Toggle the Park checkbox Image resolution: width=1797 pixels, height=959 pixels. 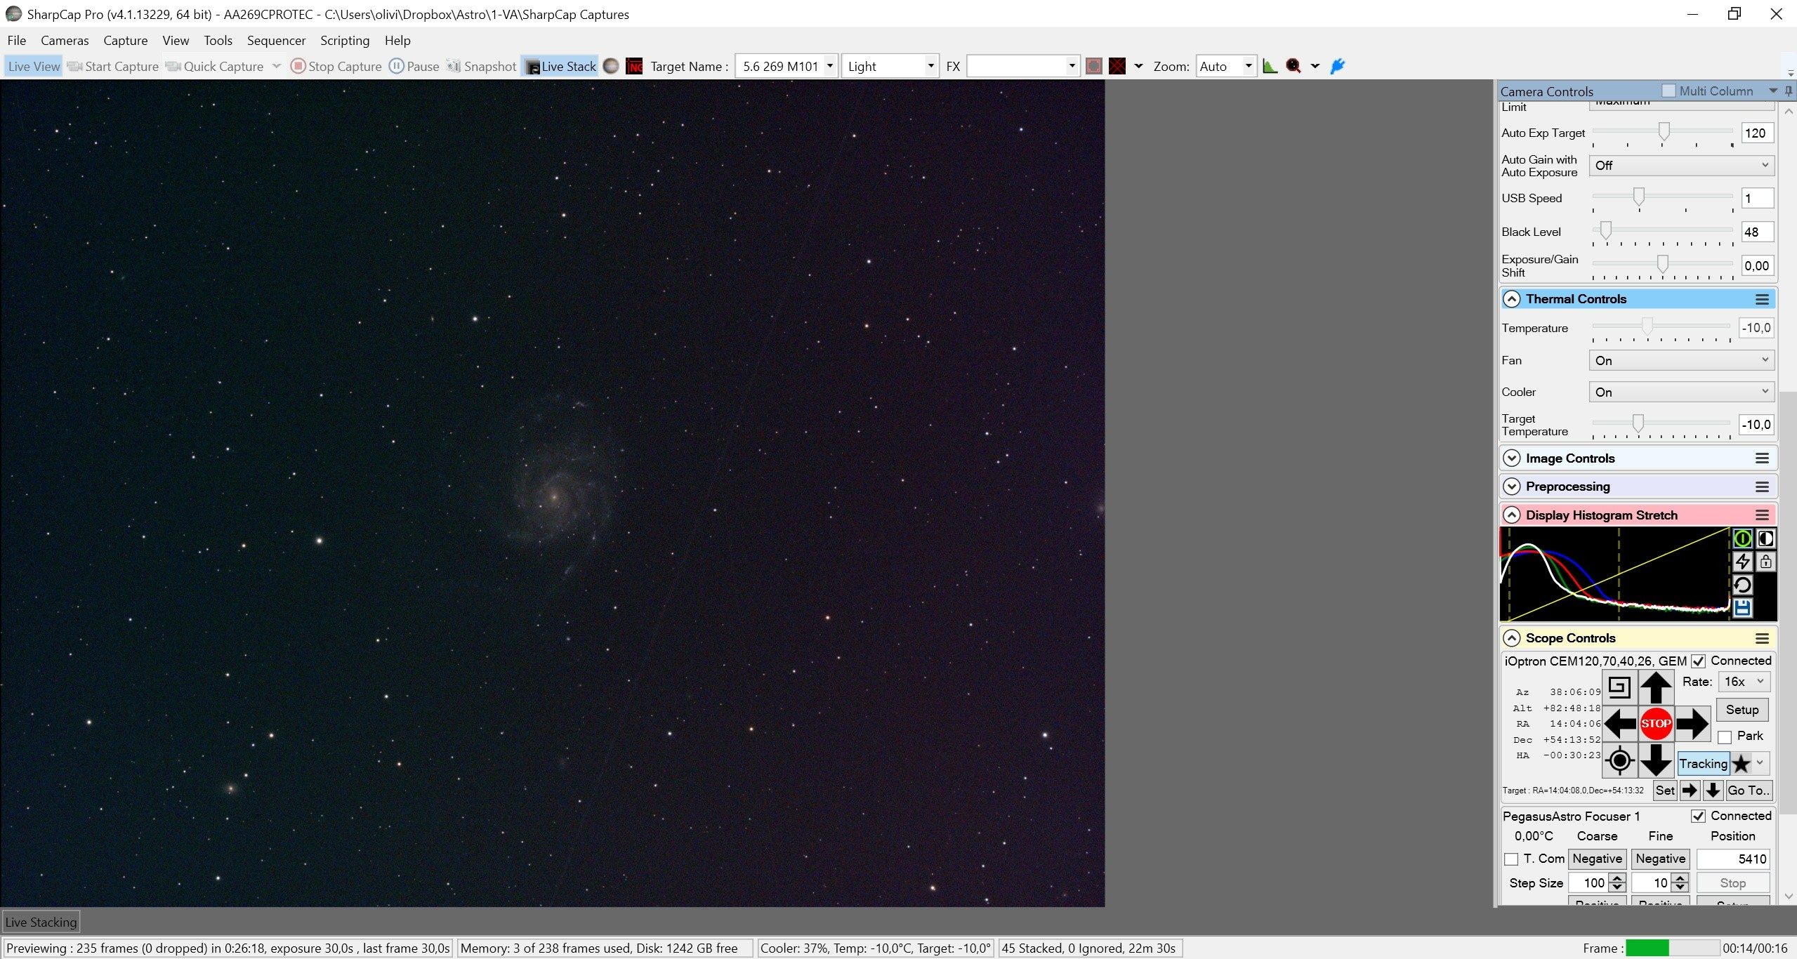(1725, 737)
